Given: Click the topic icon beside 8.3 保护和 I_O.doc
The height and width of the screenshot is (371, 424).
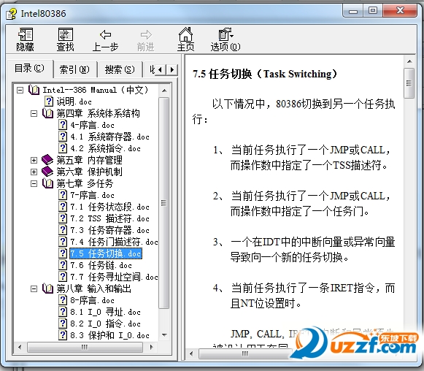Looking at the screenshot, I should [x=63, y=335].
